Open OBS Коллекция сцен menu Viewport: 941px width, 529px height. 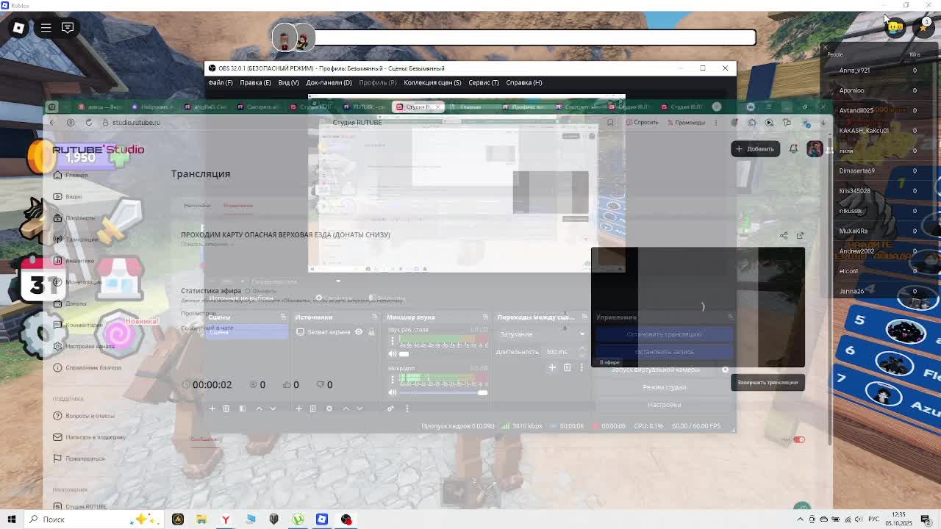[432, 82]
